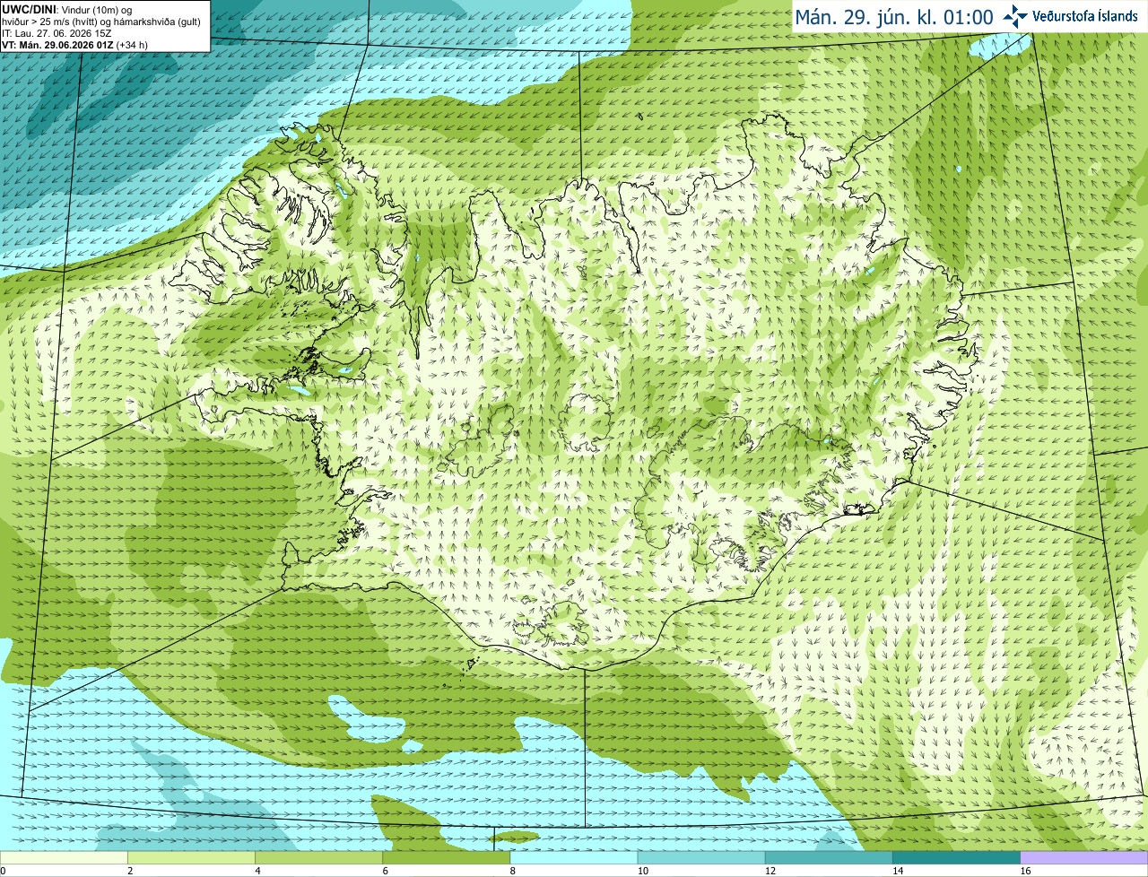Pick the 2–4 m/s light green legend swatch

coord(192,858)
